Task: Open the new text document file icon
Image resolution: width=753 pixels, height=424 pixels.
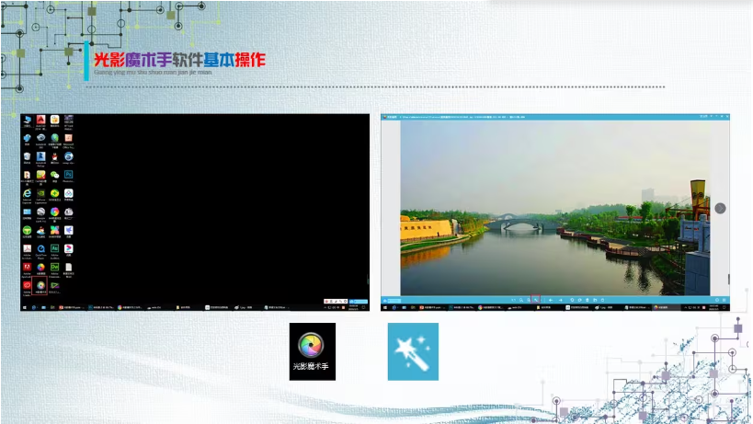Action: 69,269
